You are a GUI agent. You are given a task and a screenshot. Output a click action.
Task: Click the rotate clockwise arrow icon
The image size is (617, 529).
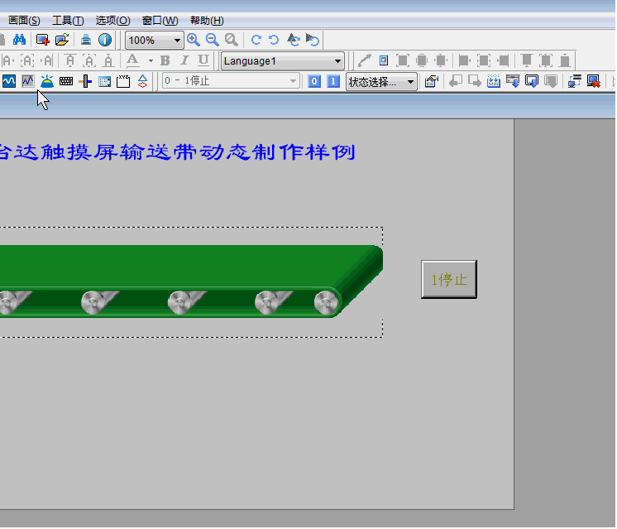point(256,40)
